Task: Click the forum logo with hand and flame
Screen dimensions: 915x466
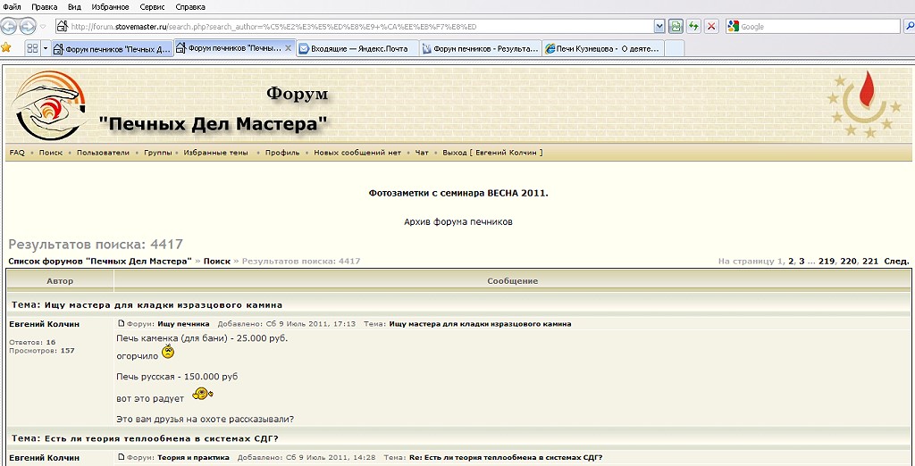Action: tap(46, 106)
